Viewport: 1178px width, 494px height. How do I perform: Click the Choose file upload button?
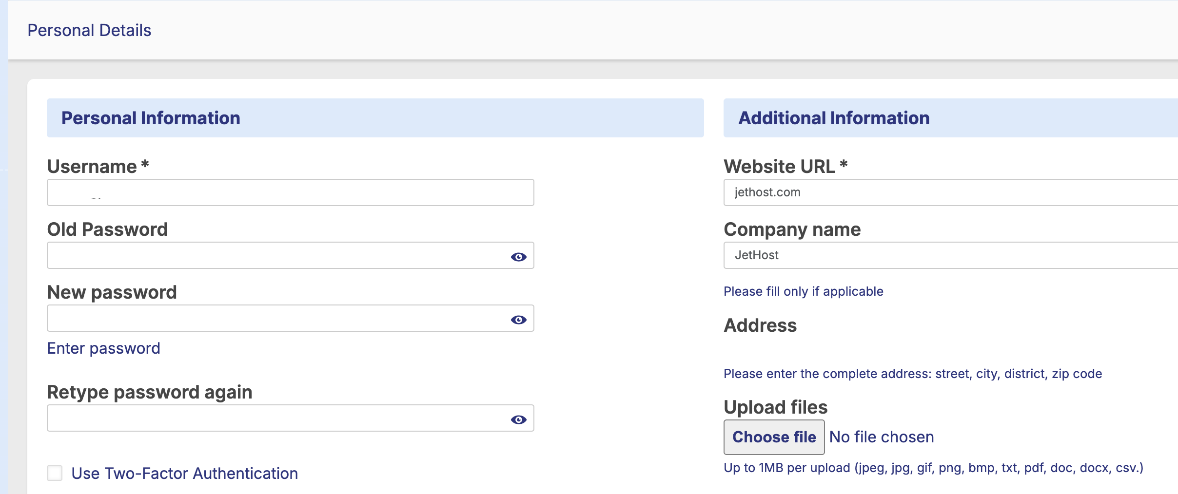tap(774, 437)
